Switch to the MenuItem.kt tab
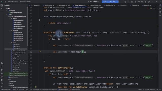 147,5
